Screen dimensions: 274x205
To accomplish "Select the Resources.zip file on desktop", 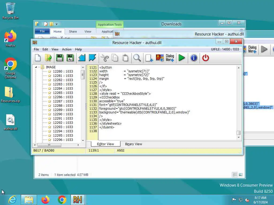I will 10,94.
